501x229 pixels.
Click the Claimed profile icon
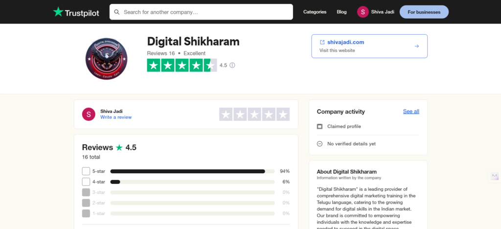(x=319, y=126)
